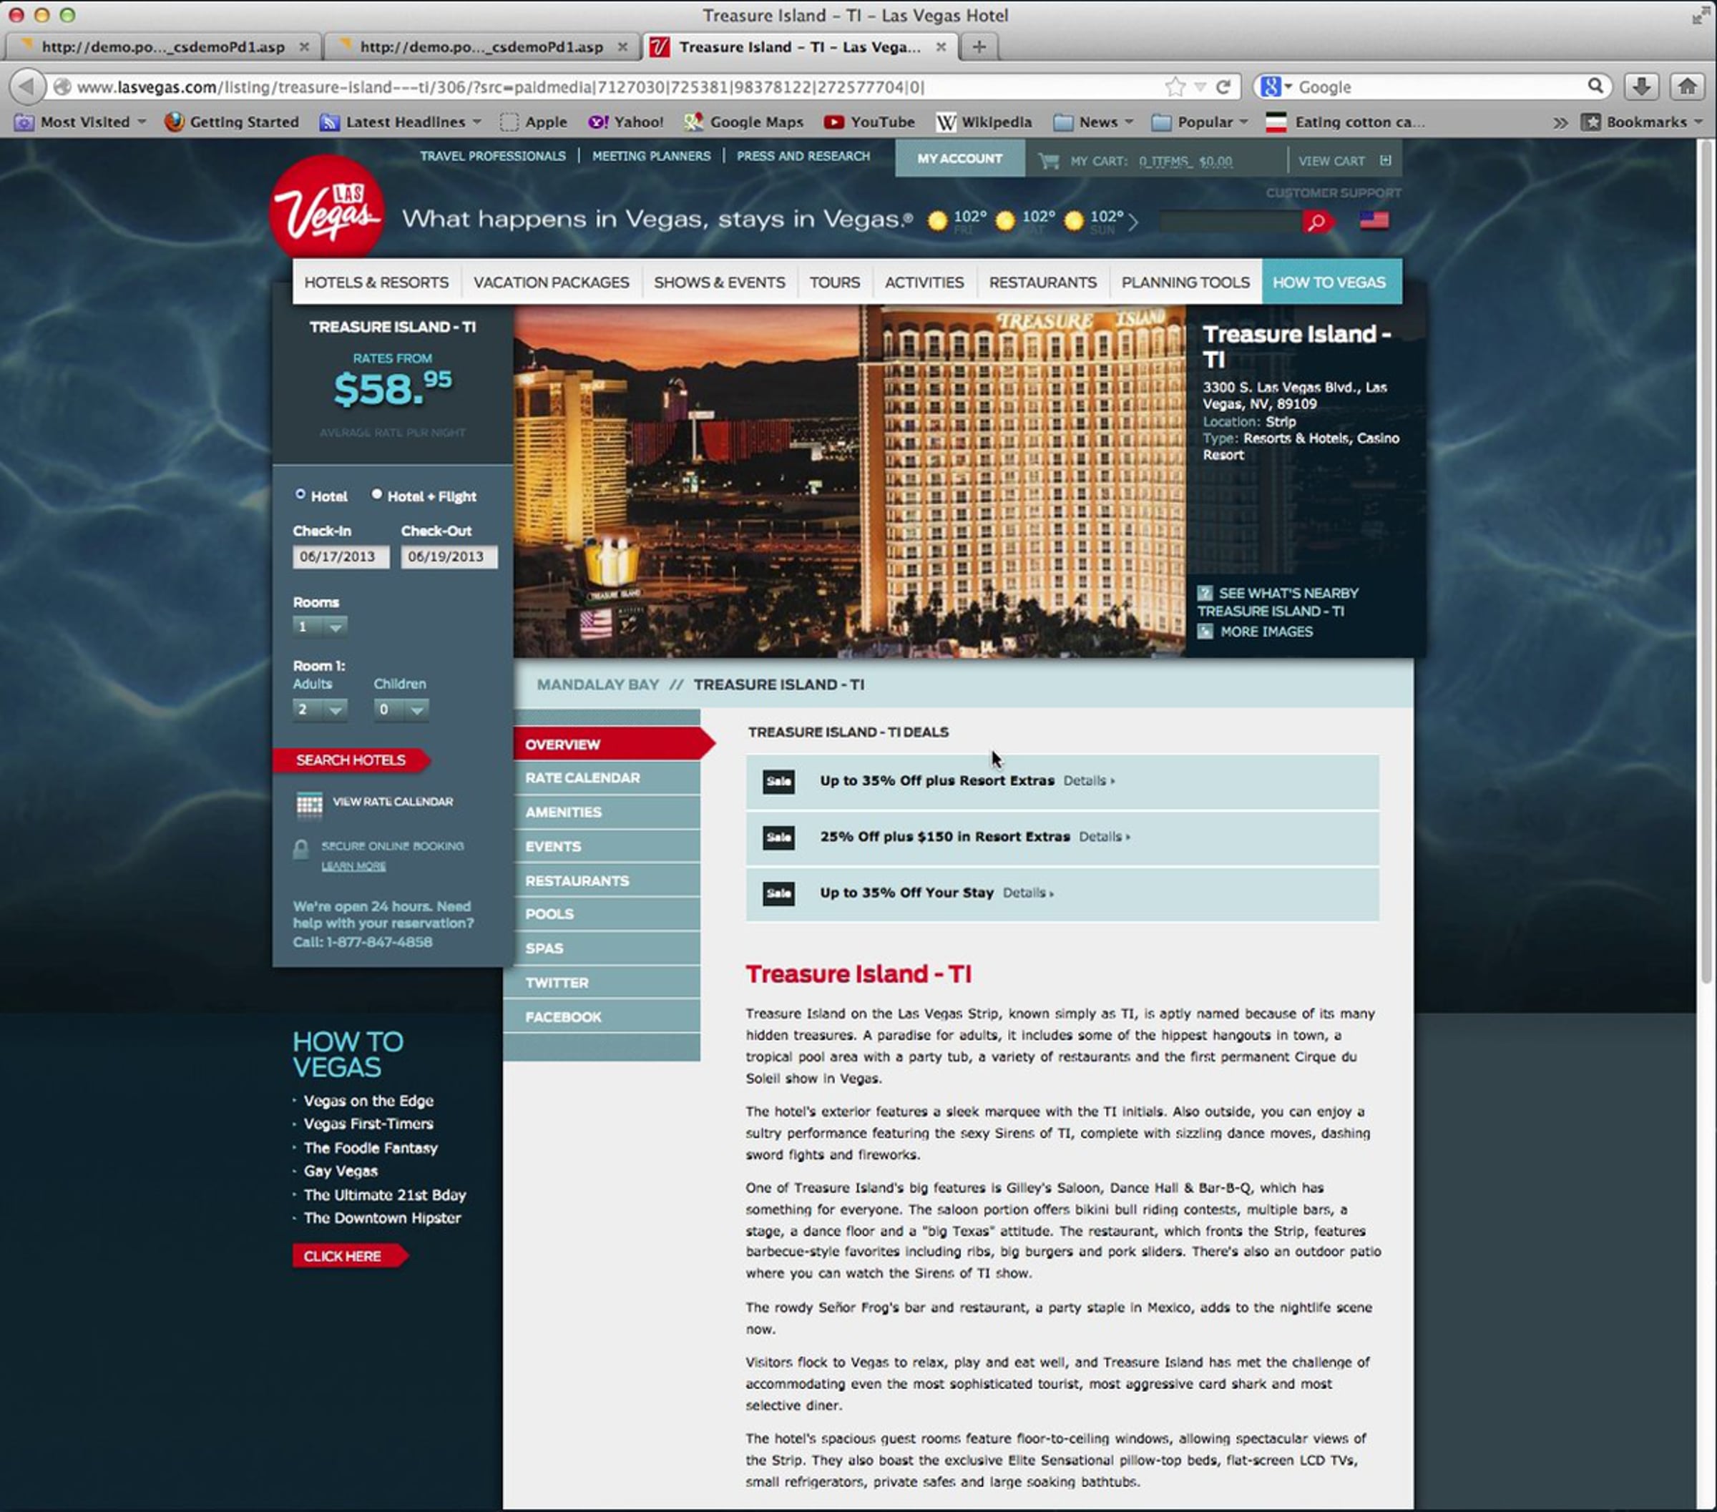Open the browser downloads arrow icon
The width and height of the screenshot is (1717, 1512).
tap(1640, 86)
